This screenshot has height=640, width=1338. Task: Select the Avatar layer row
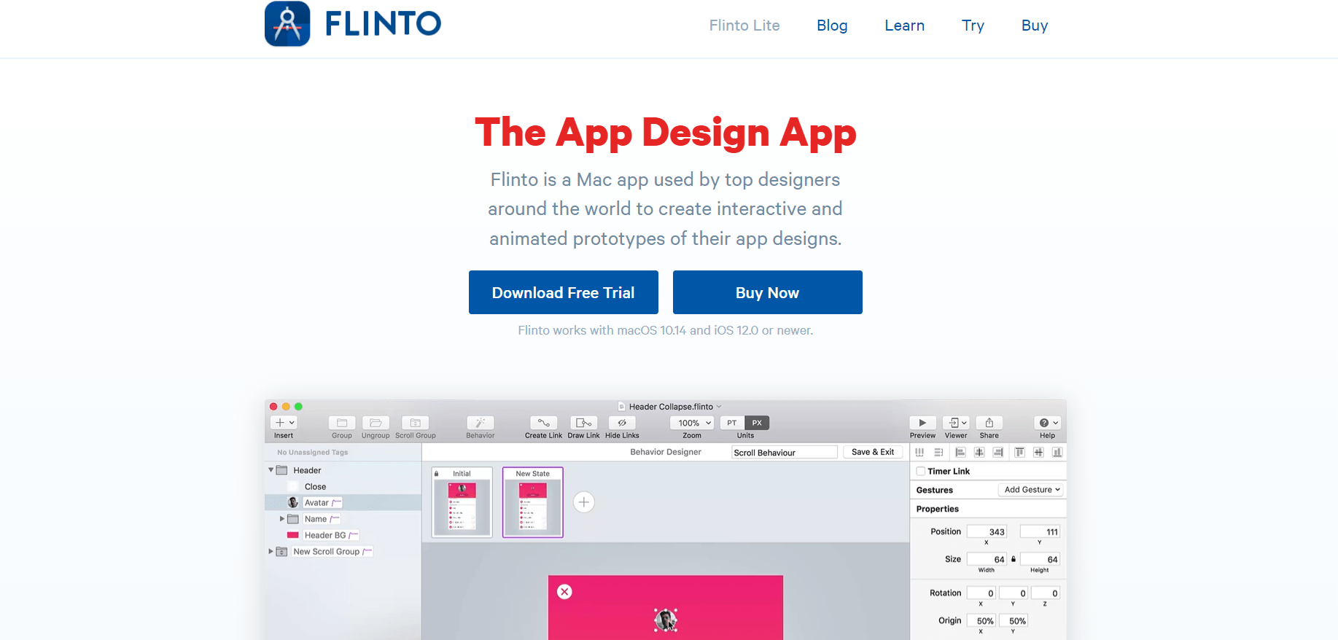(x=343, y=502)
